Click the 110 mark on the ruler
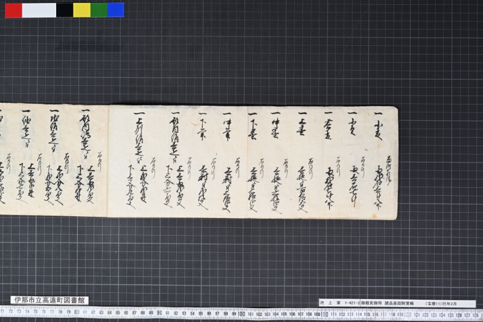483x322 pixels. coord(325,314)
